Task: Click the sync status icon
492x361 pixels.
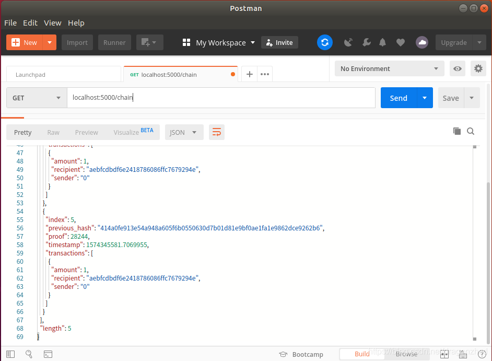Action: click(325, 42)
